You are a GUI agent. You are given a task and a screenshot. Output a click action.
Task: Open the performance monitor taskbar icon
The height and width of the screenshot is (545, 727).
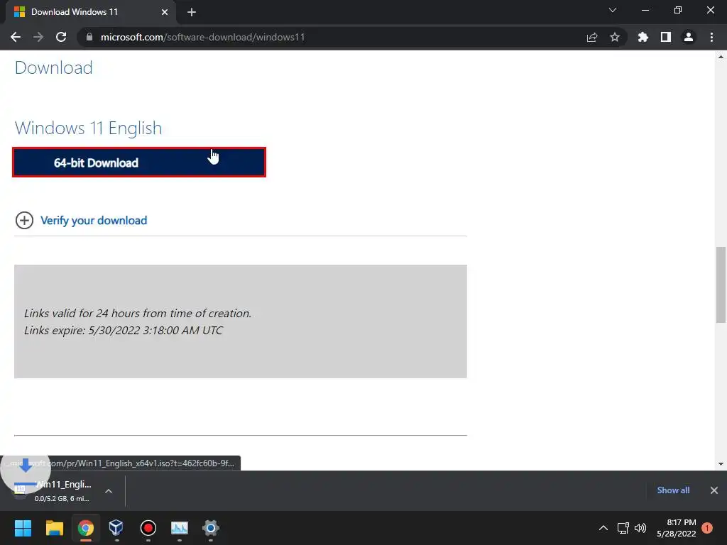tap(180, 528)
